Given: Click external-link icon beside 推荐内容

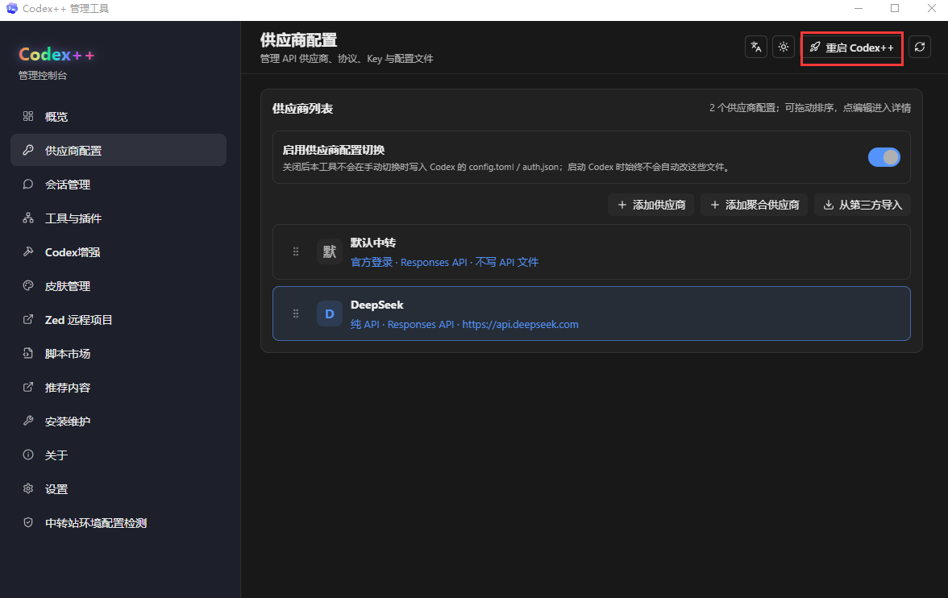Looking at the screenshot, I should 27,387.
